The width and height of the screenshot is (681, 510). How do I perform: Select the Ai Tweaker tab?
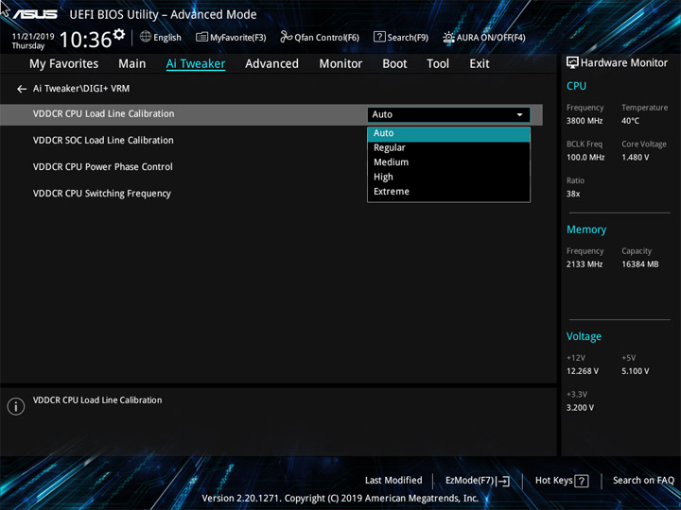196,64
